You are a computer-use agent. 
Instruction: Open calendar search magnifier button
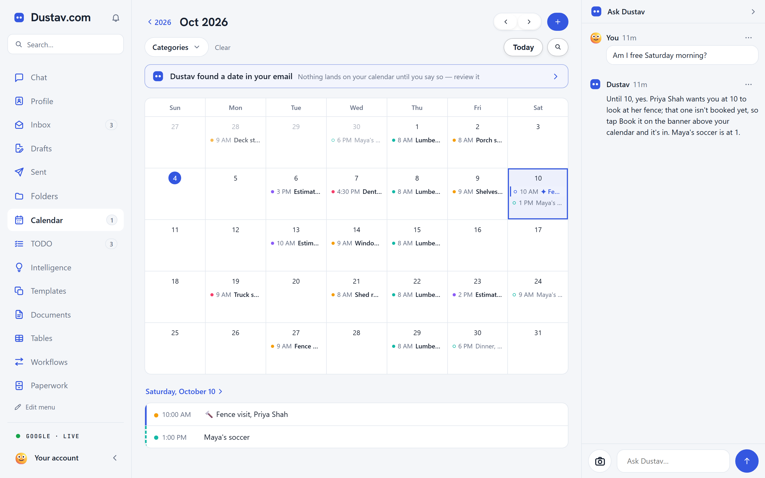(x=558, y=47)
